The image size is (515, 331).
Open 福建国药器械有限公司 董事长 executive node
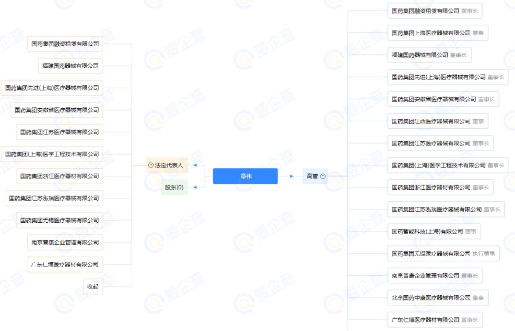[x=429, y=55]
